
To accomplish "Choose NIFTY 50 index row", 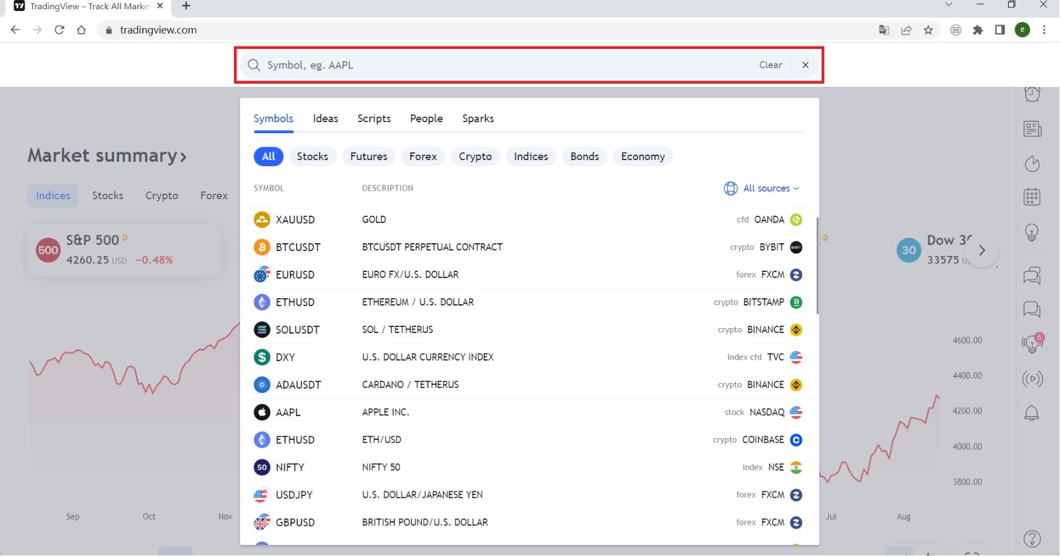I will [528, 467].
